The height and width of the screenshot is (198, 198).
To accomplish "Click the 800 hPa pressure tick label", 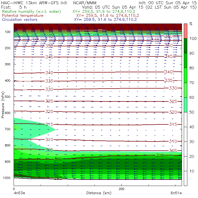I will [7, 145].
